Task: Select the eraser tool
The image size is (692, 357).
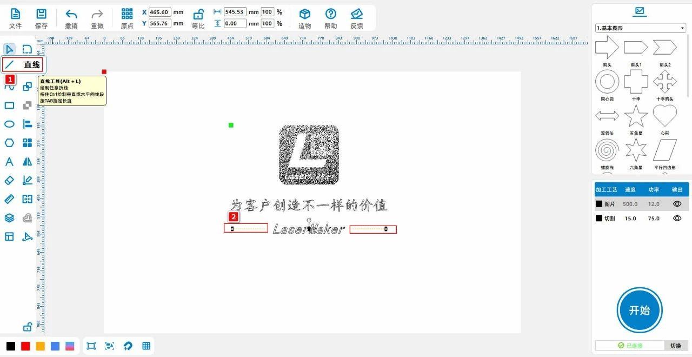Action: click(9, 181)
